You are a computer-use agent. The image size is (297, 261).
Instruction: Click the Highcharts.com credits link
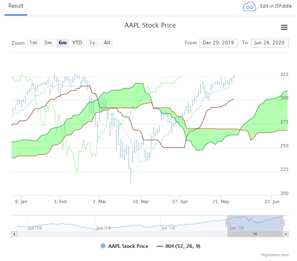click(275, 255)
